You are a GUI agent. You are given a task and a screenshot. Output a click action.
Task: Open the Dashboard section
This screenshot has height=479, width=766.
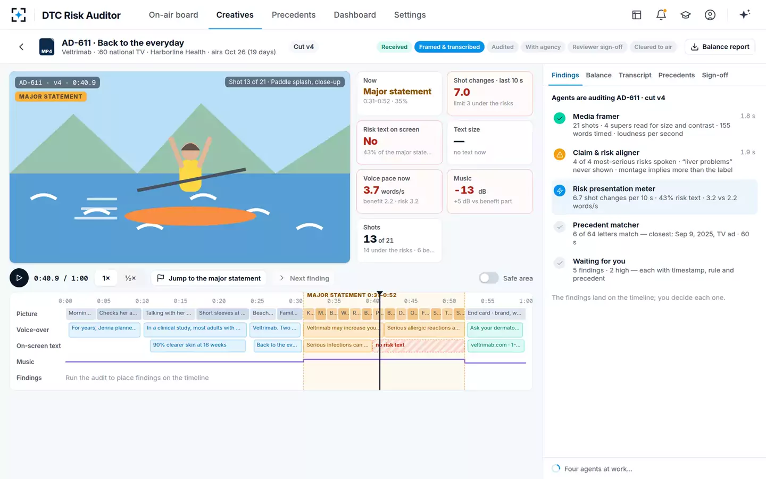pyautogui.click(x=355, y=15)
